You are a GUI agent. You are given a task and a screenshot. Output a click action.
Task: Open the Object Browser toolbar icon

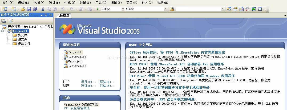click(x=241, y=9)
